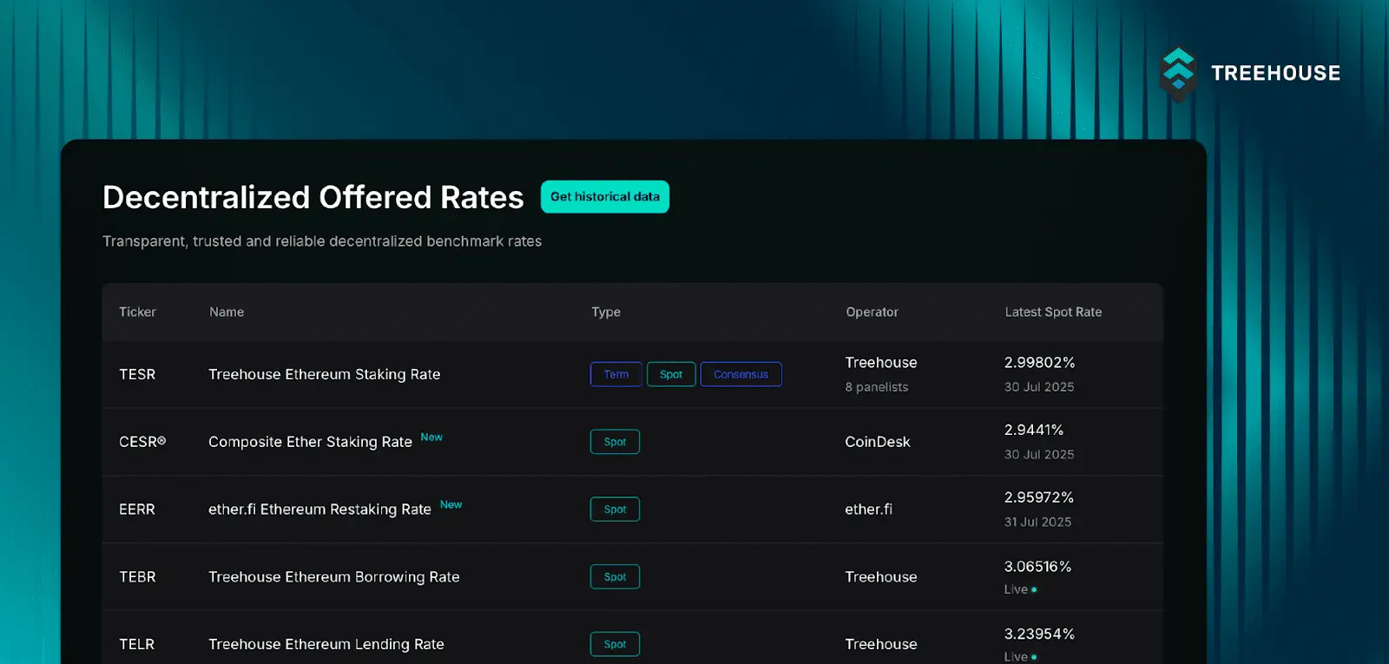Select the Consensus tag in TESR row

click(x=741, y=374)
